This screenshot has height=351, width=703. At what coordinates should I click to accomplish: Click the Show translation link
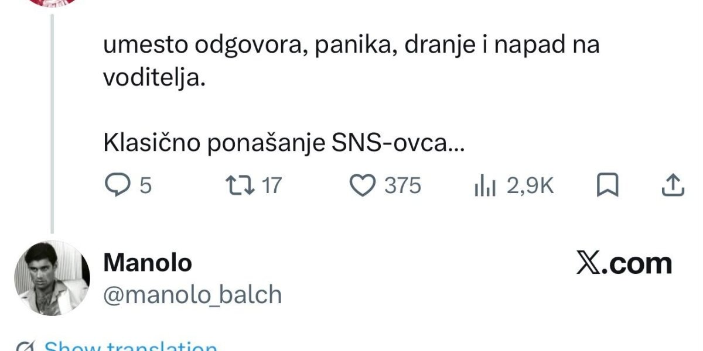click(131, 345)
